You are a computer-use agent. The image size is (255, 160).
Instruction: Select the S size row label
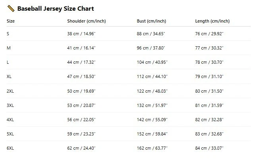point(8,34)
